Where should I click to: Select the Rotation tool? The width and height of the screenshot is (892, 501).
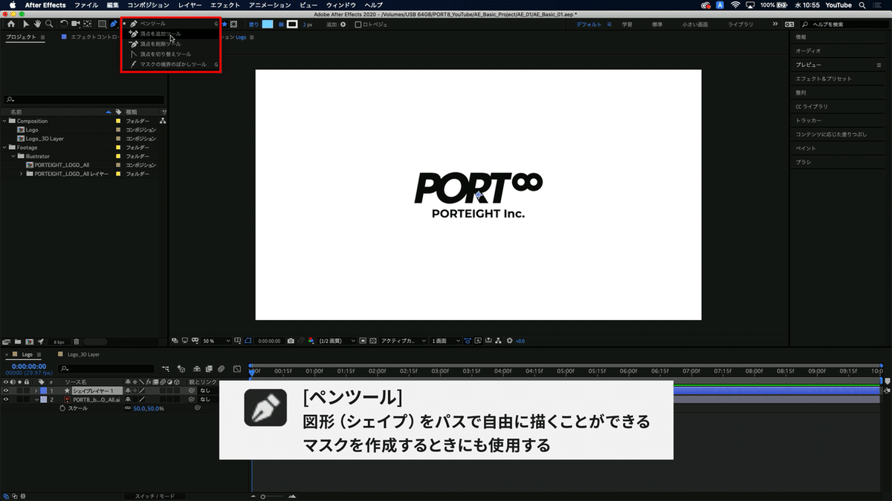64,24
